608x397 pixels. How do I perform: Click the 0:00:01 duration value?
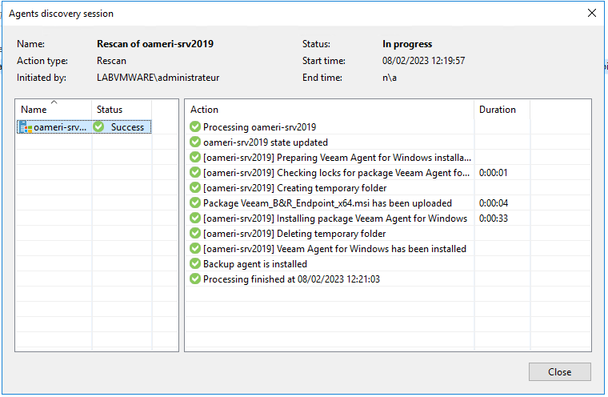493,173
